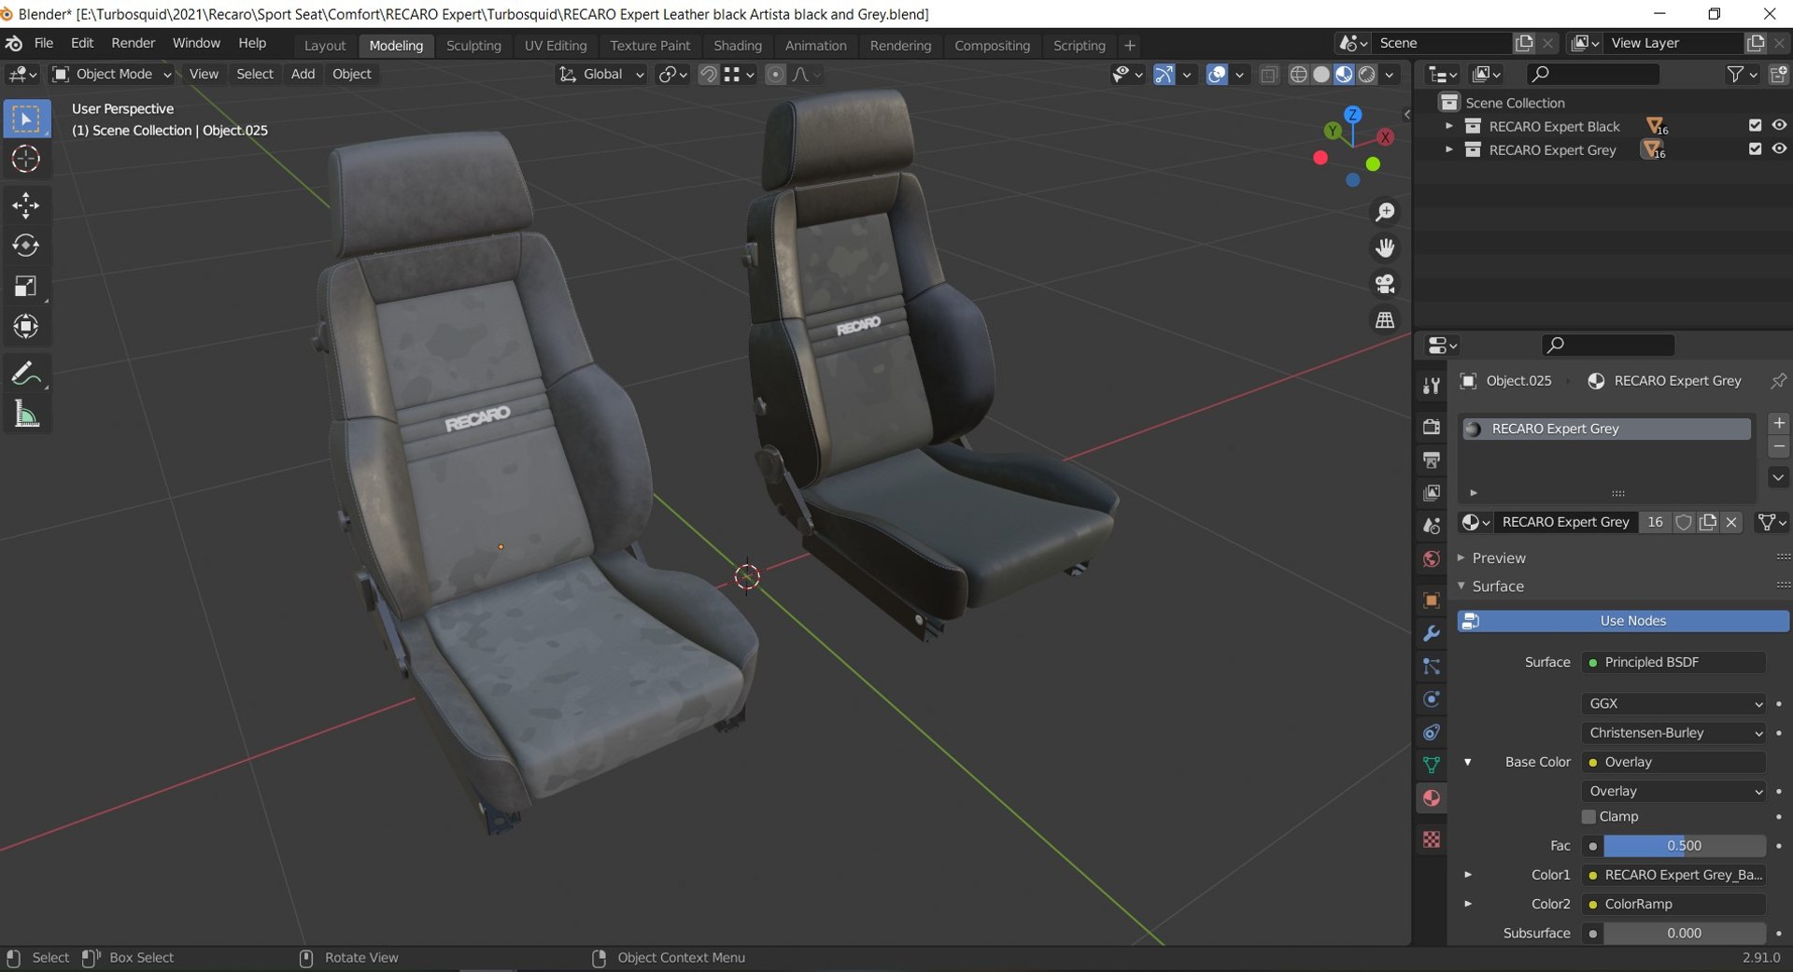Open the viewport Add menu

pyautogui.click(x=303, y=74)
